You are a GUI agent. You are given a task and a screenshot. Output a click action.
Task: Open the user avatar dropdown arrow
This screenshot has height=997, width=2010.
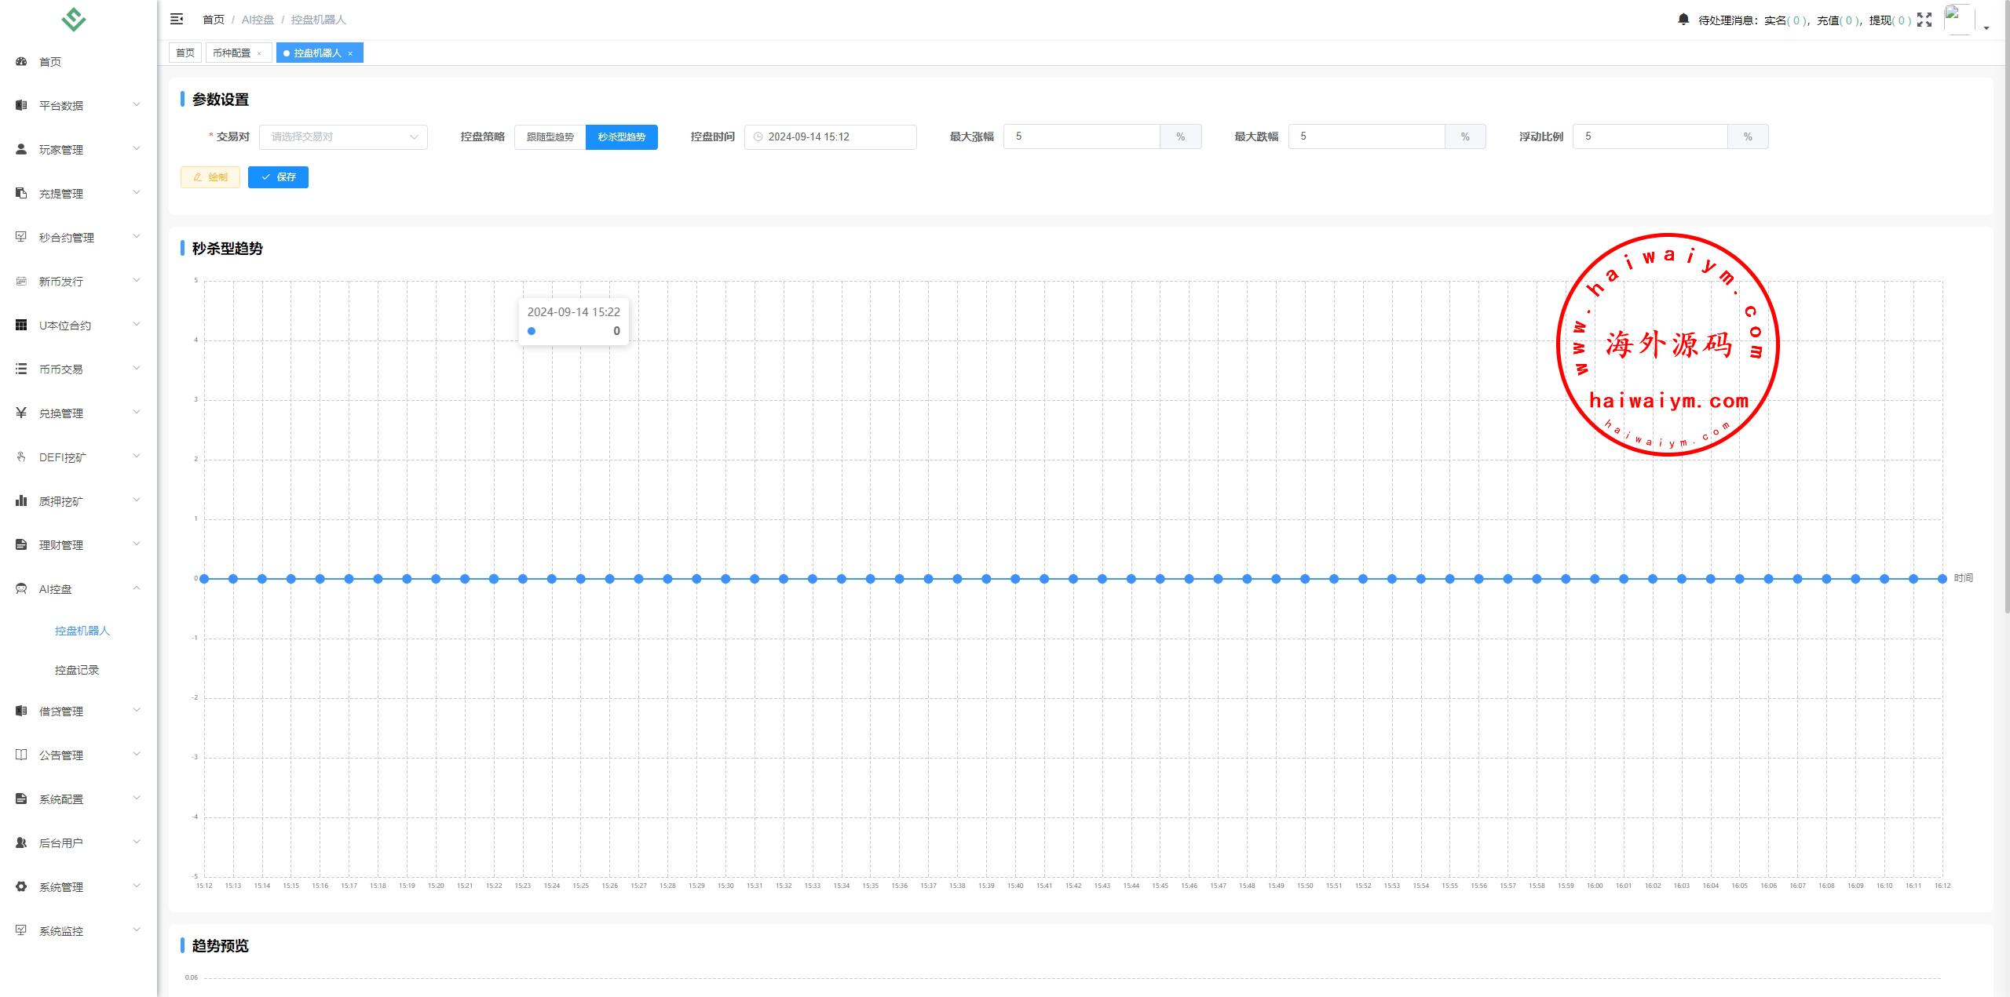point(1986,27)
